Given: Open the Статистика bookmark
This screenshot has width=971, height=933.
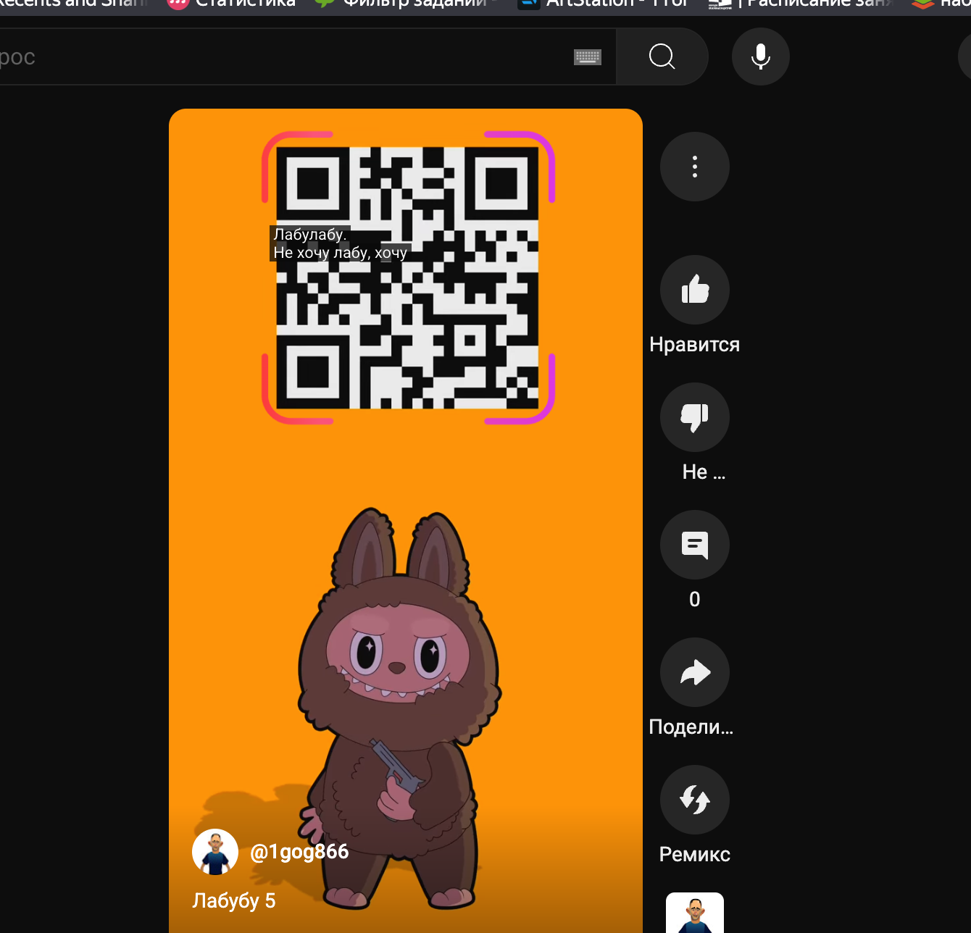Looking at the screenshot, I should (x=232, y=4).
